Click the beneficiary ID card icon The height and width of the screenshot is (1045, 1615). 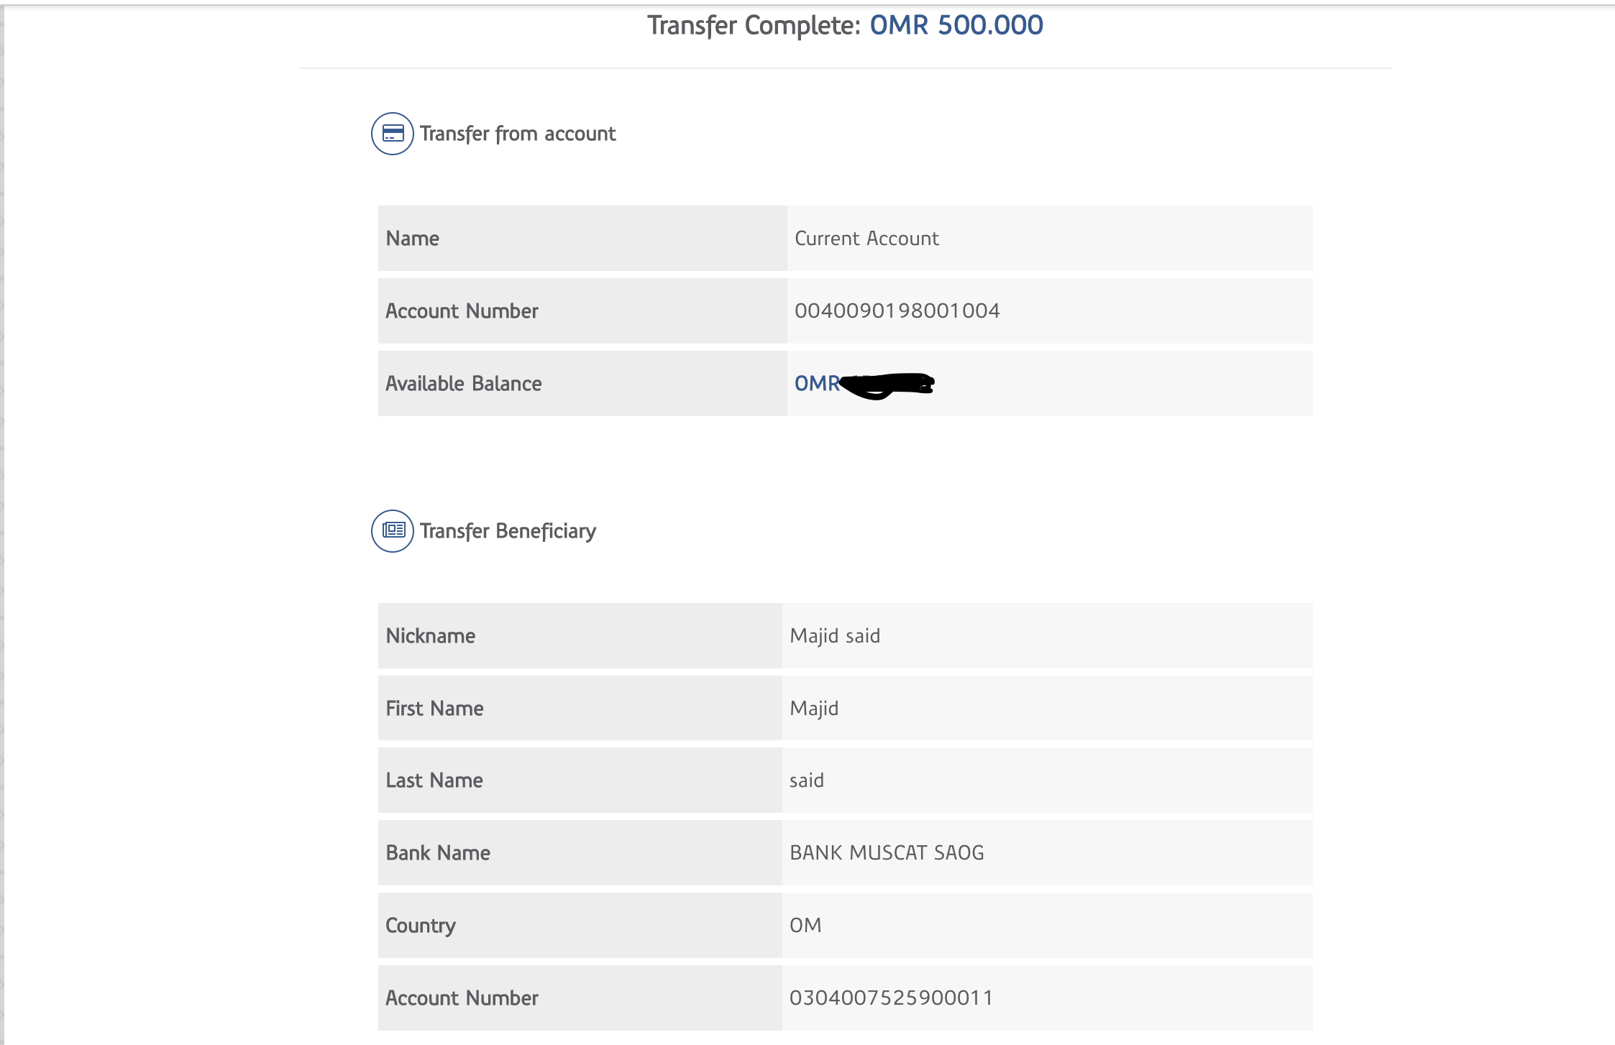[x=392, y=531]
